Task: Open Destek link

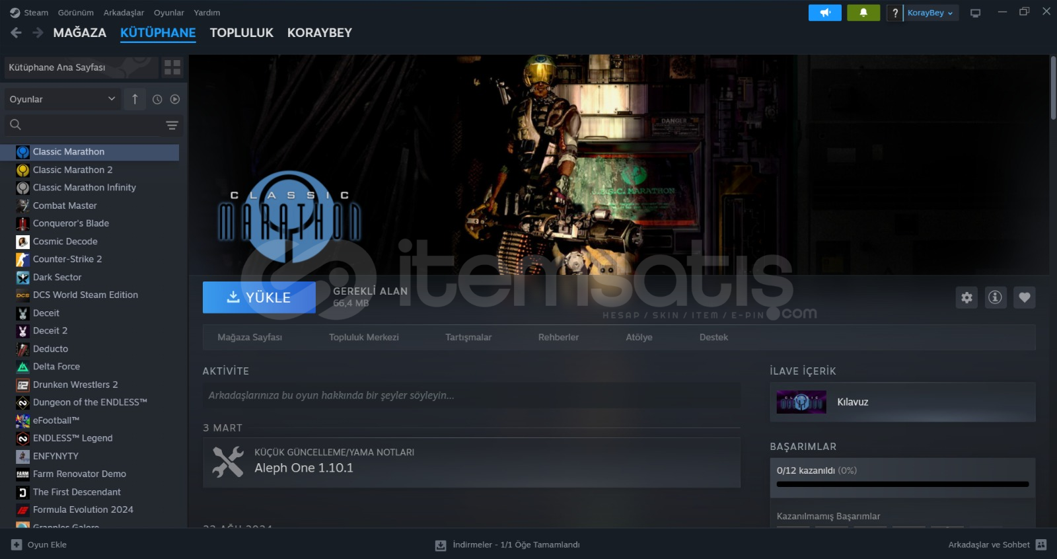Action: point(713,337)
